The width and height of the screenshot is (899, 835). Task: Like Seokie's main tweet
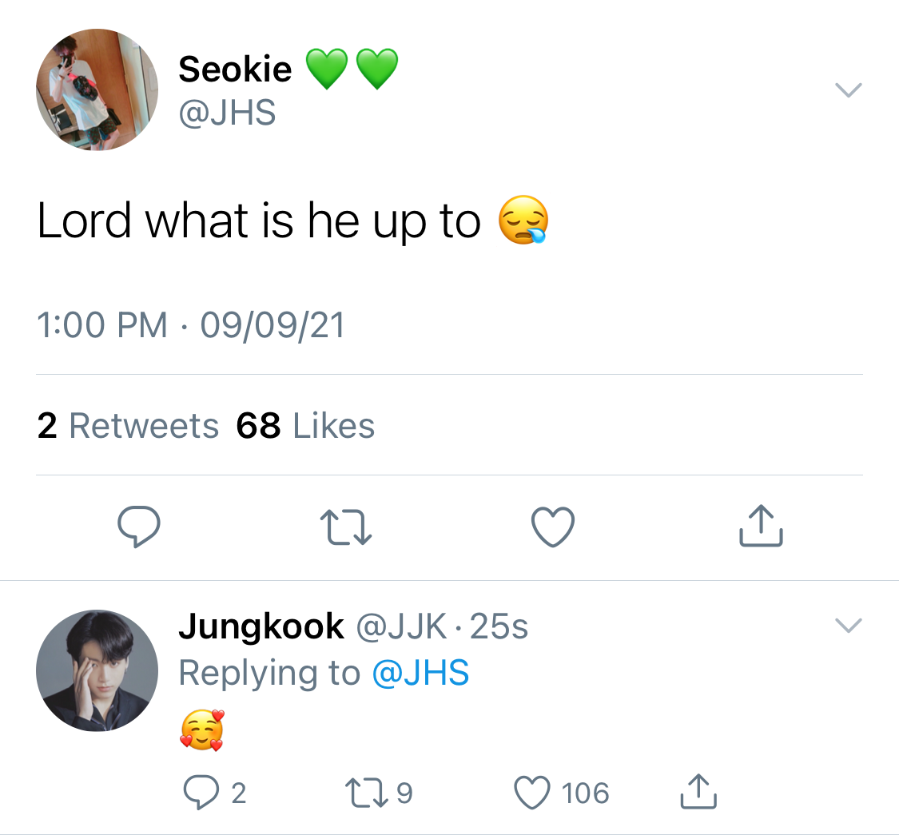tap(553, 527)
